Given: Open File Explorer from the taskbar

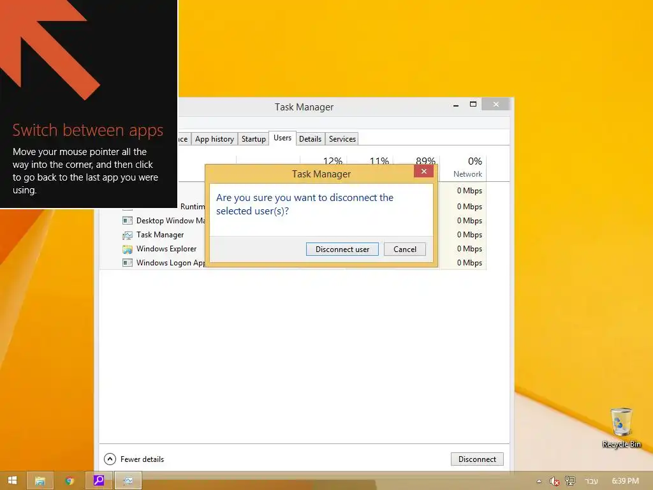Looking at the screenshot, I should point(40,480).
